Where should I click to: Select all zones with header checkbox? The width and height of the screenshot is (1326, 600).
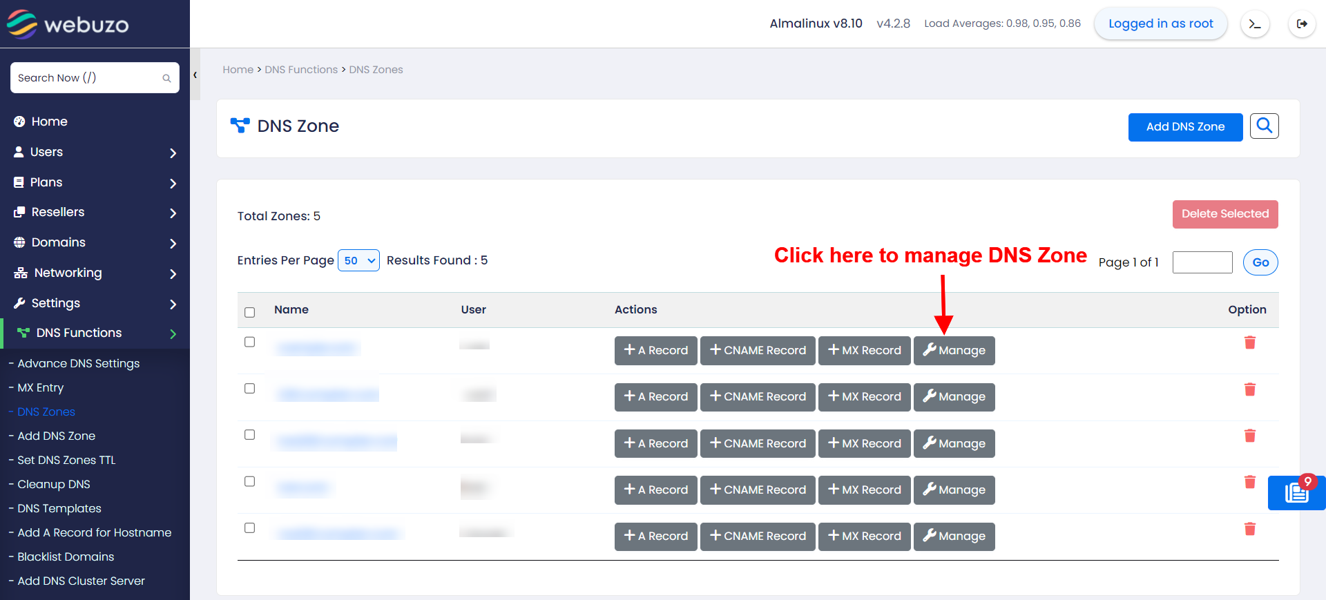pos(250,312)
